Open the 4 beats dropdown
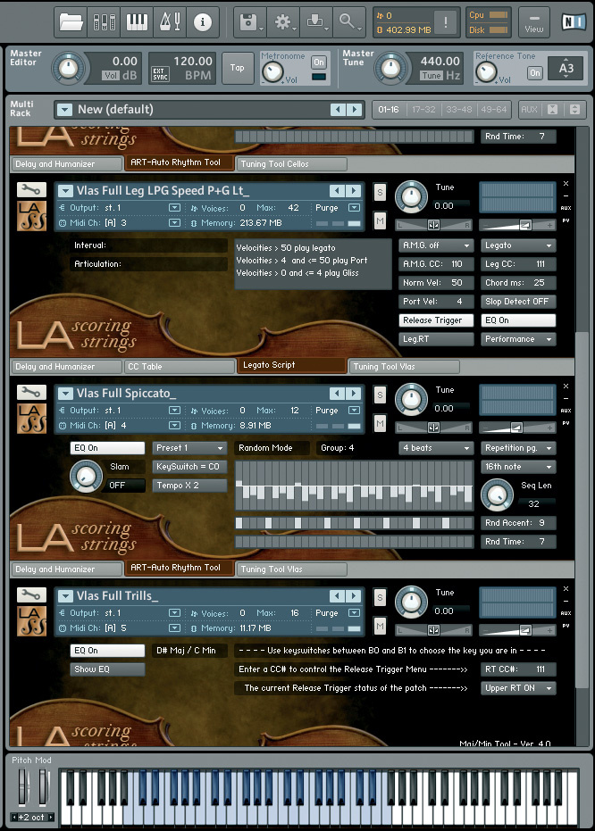This screenshot has width=595, height=831. point(436,448)
